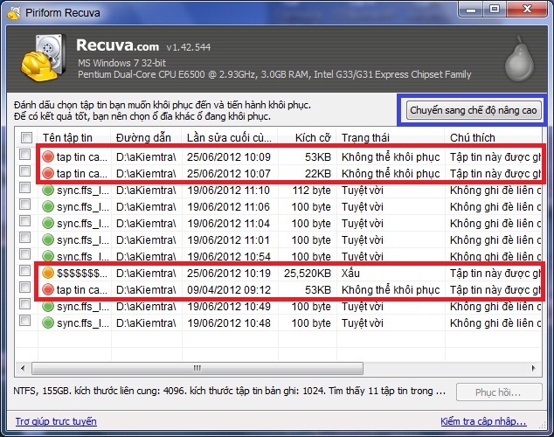Select the checkbox of the 19/06/2012 11:04 file
554x437 pixels.
click(24, 221)
